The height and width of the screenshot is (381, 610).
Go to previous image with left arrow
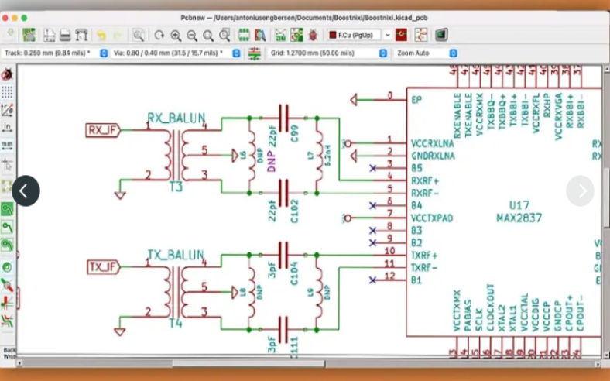pos(25,190)
